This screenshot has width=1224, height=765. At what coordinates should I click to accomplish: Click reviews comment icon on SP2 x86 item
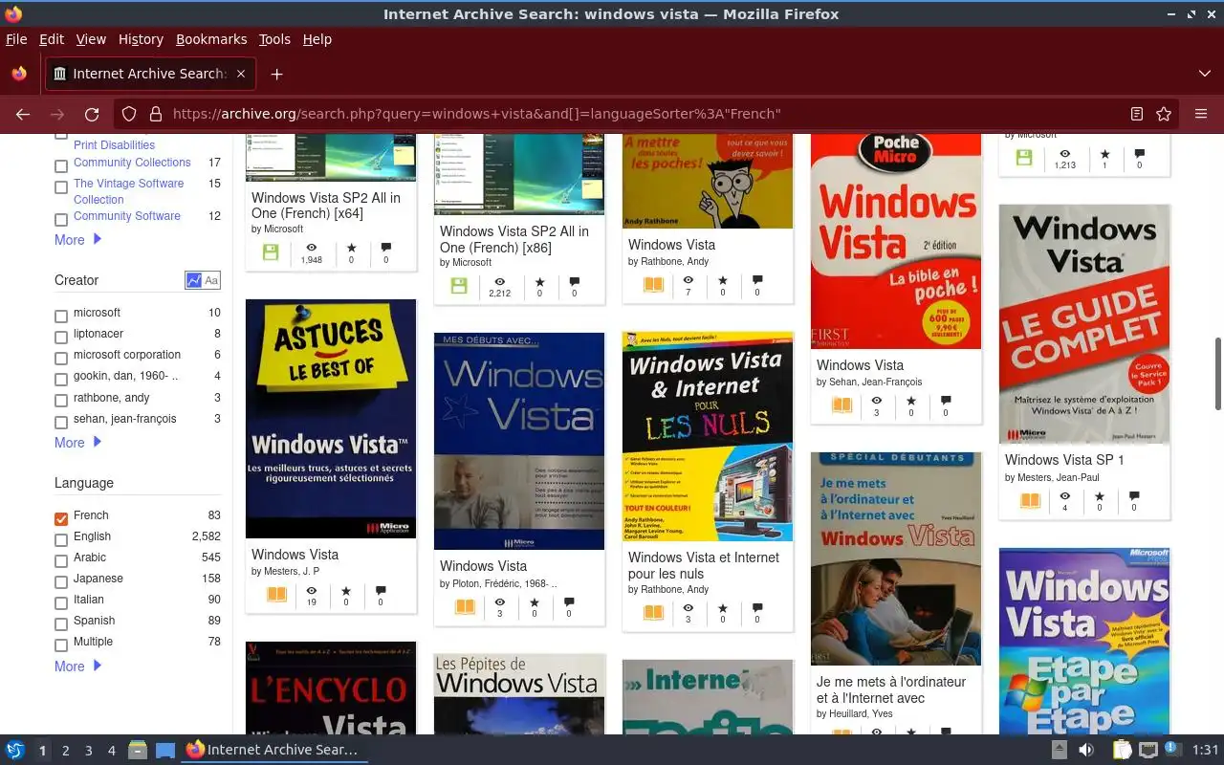click(574, 282)
